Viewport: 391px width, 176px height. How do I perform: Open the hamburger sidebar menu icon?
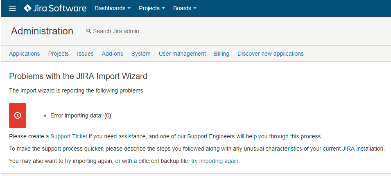pyautogui.click(x=12, y=8)
